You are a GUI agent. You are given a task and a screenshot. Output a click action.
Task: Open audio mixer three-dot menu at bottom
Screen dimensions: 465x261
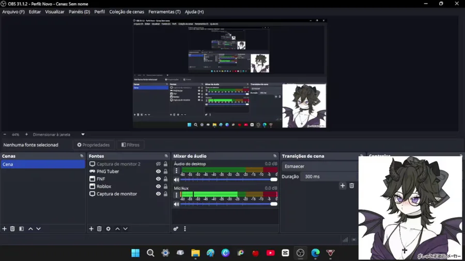tap(185, 229)
